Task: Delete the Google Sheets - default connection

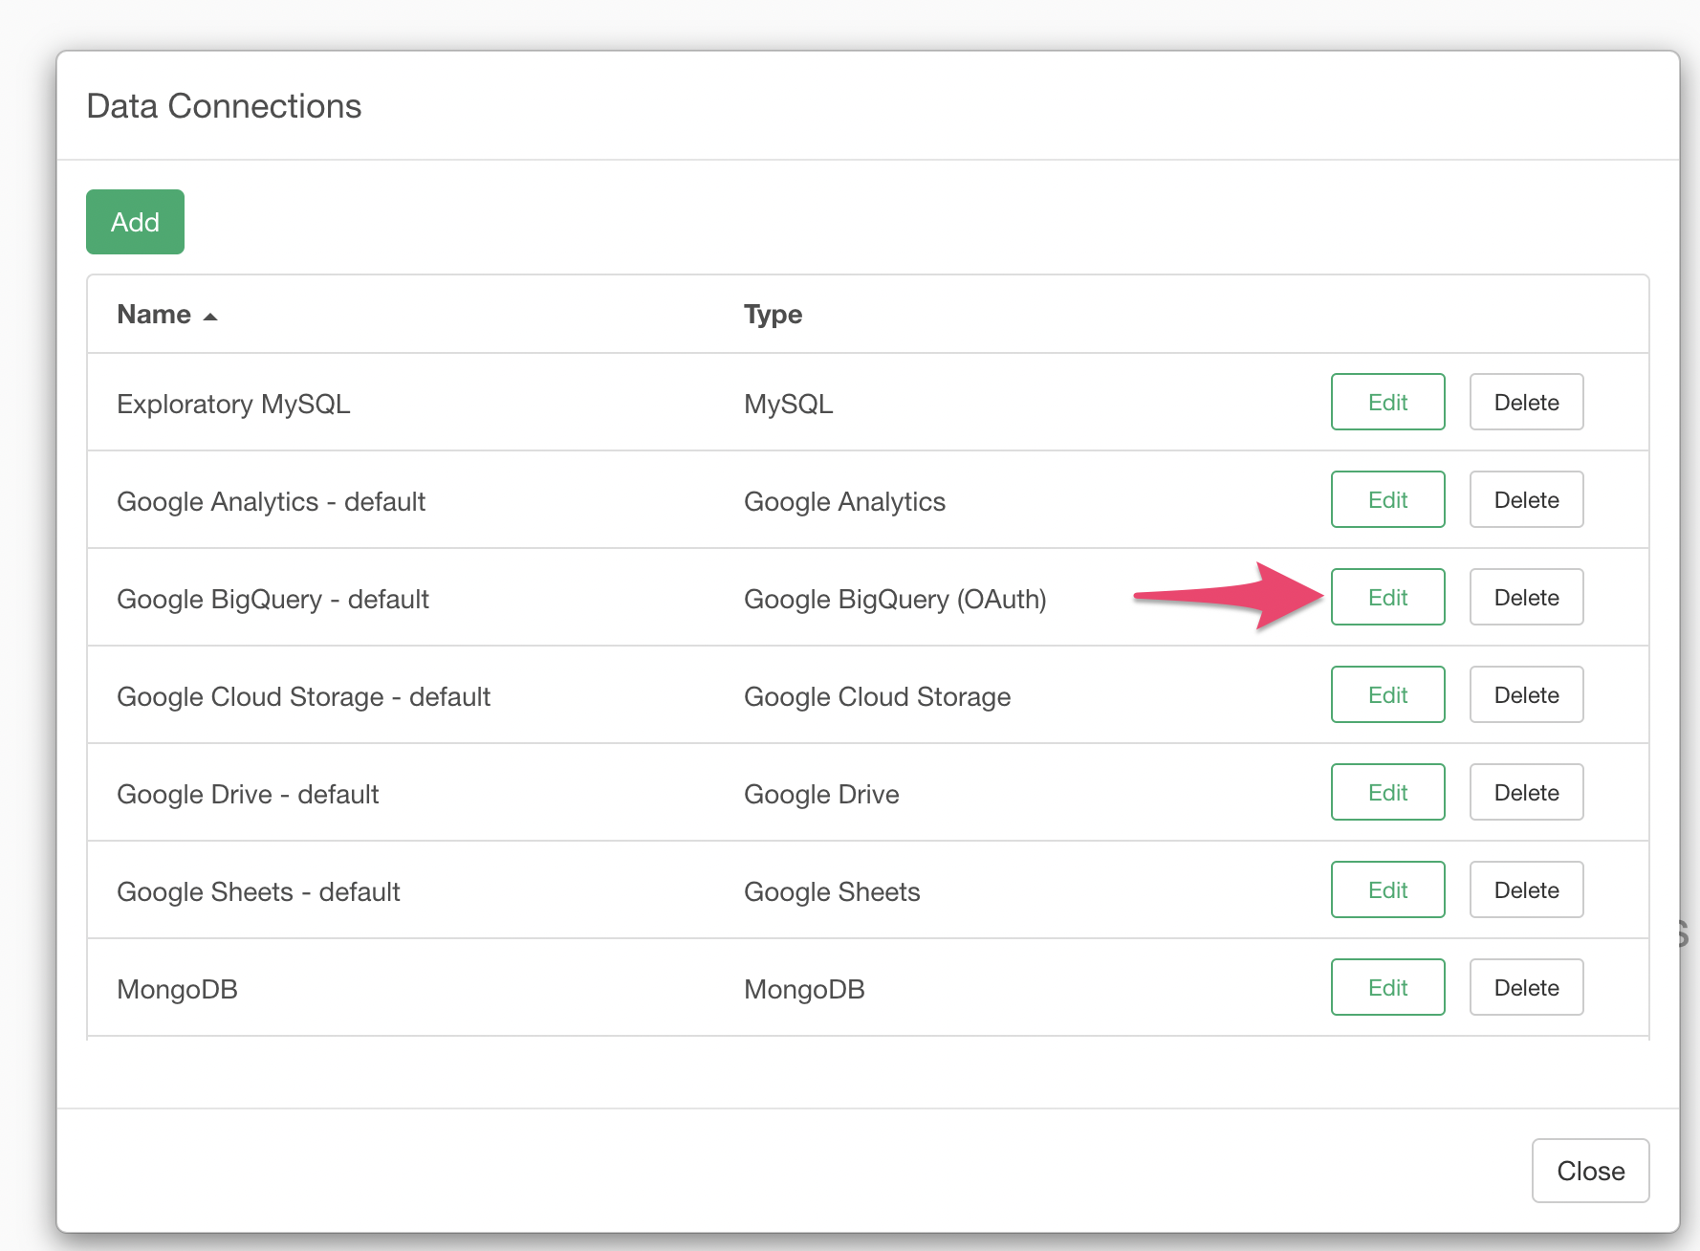Action: pyautogui.click(x=1526, y=890)
